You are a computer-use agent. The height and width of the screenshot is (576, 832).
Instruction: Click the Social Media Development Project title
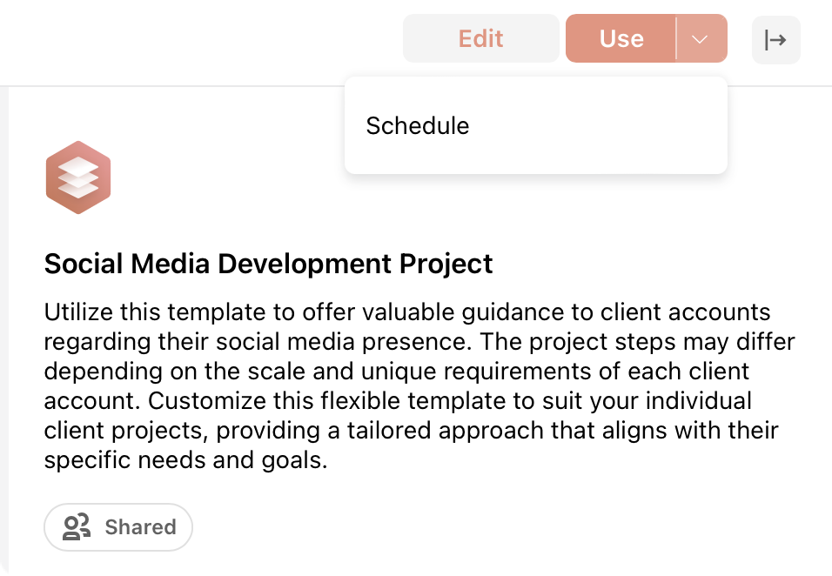(269, 264)
